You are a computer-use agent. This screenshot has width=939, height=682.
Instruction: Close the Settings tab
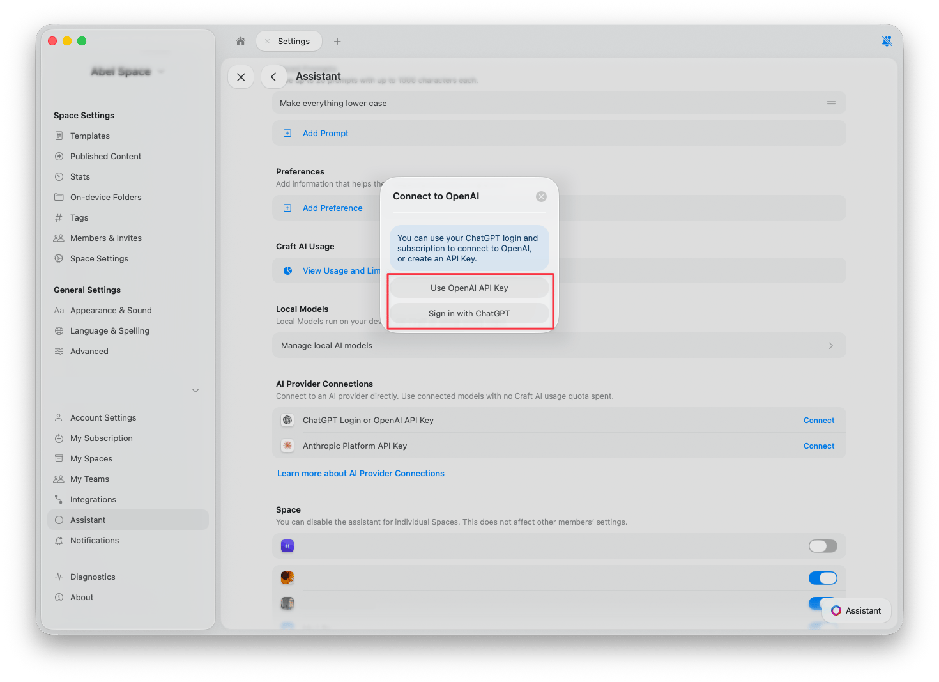(267, 41)
